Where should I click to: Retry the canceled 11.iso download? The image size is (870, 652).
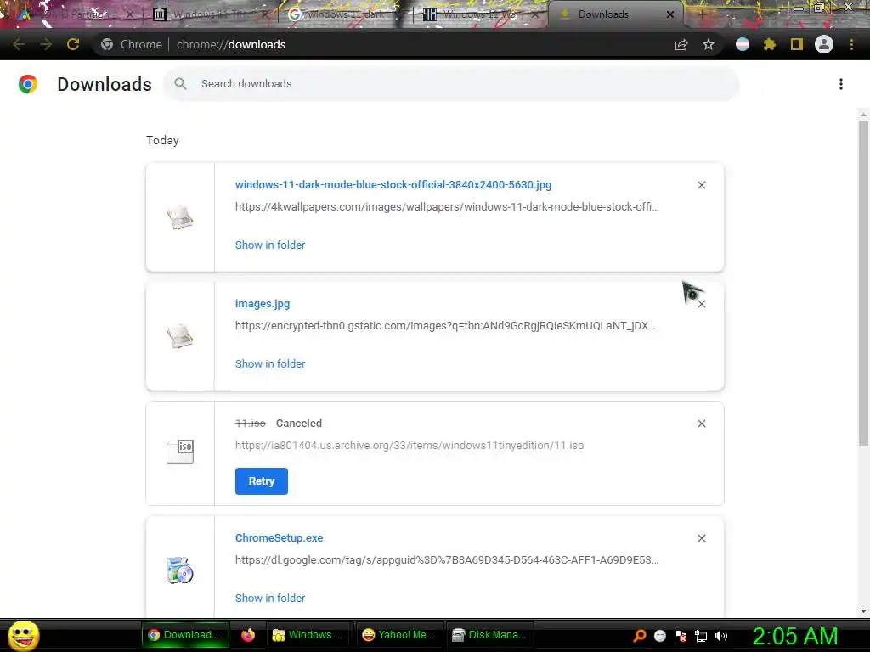click(262, 481)
